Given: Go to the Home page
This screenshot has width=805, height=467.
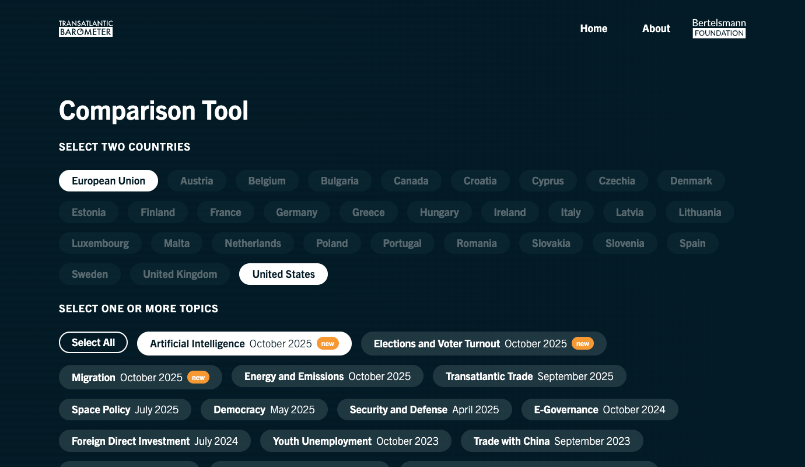Looking at the screenshot, I should (x=593, y=29).
